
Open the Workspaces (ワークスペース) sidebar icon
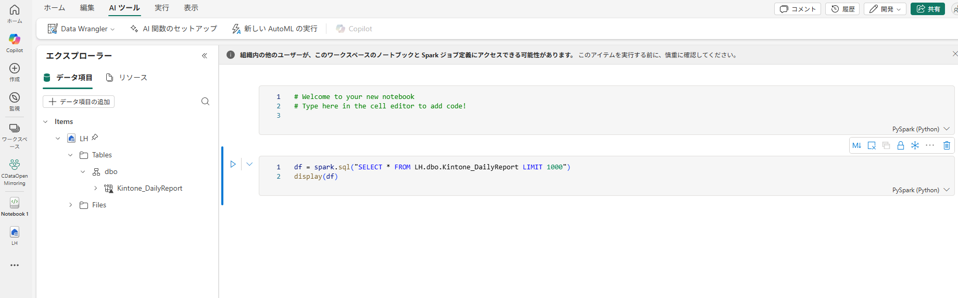click(15, 135)
